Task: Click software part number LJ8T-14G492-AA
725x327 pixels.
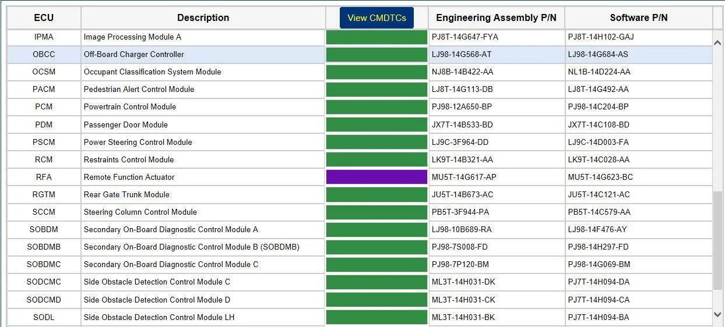Action: click(599, 90)
